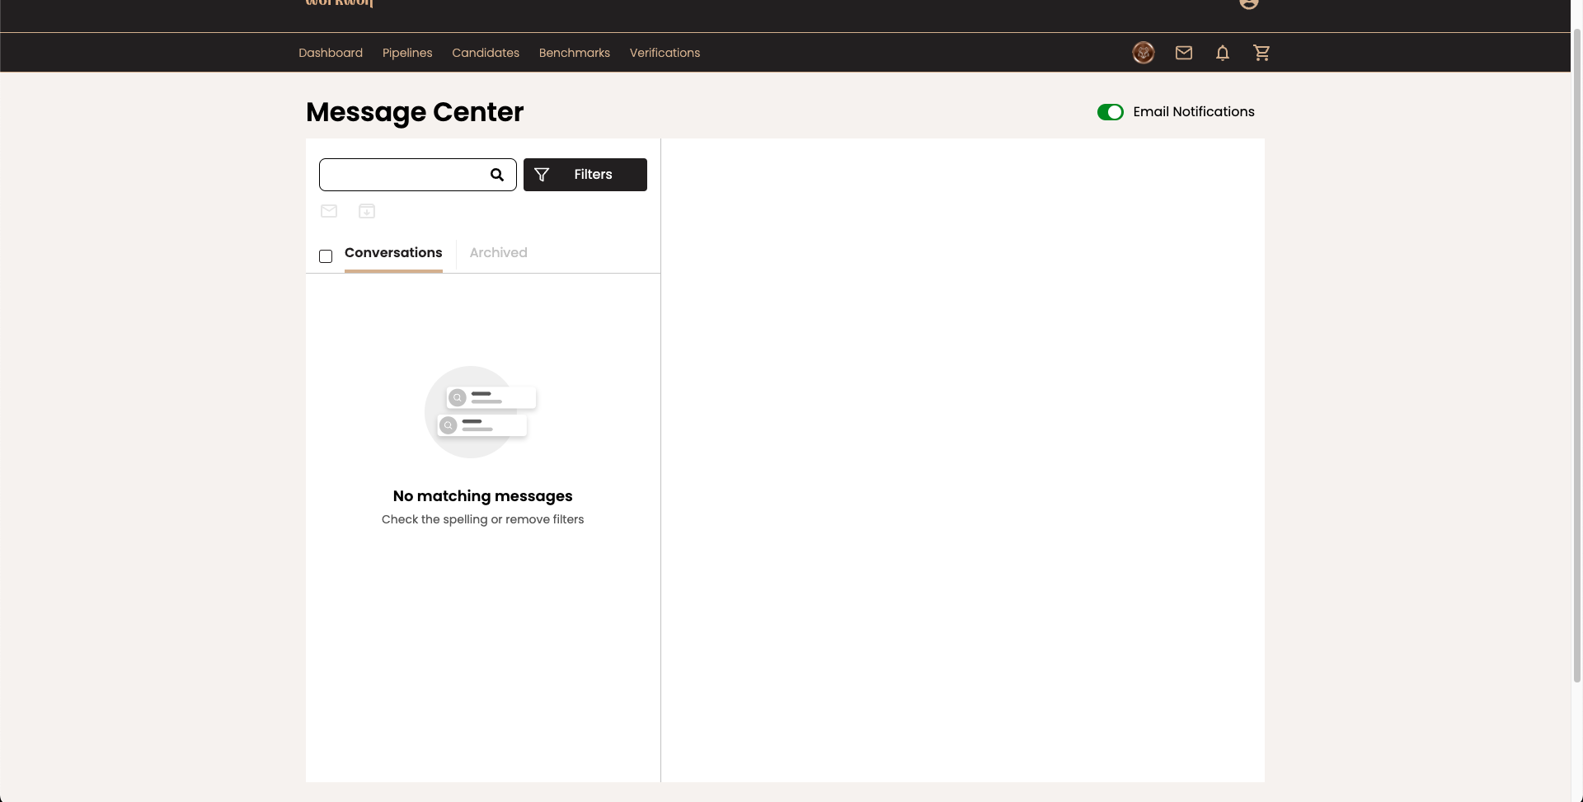Image resolution: width=1583 pixels, height=802 pixels.
Task: Click the mark-as-read envelope icon
Action: pyautogui.click(x=329, y=211)
